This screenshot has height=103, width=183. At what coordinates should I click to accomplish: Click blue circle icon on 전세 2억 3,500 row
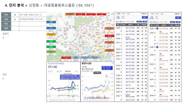[157, 47]
